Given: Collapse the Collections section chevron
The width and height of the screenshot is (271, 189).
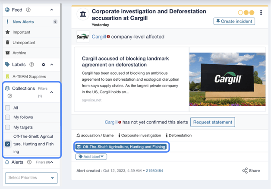Looking at the screenshot, I should click(52, 92).
